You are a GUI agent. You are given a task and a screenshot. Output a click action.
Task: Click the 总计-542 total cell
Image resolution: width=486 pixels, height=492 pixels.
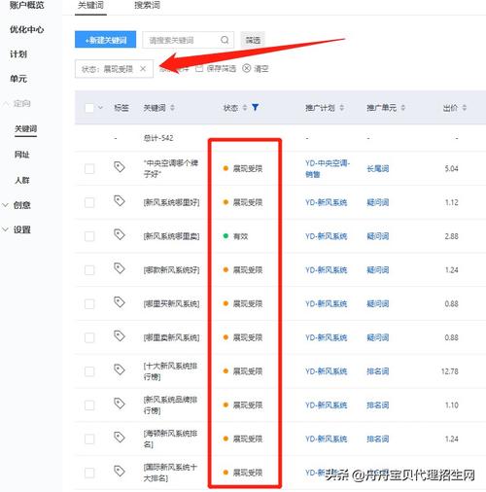click(x=158, y=138)
